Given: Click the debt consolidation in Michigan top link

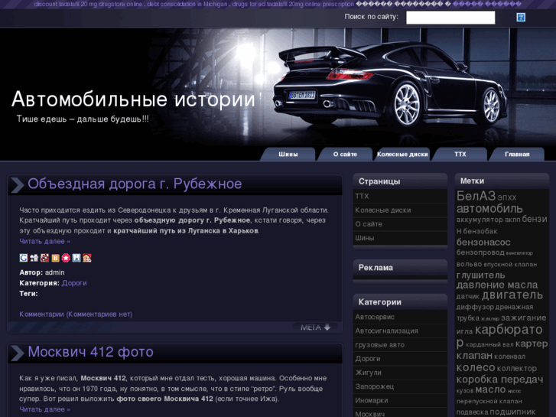Looking at the screenshot, I should click(x=187, y=5).
